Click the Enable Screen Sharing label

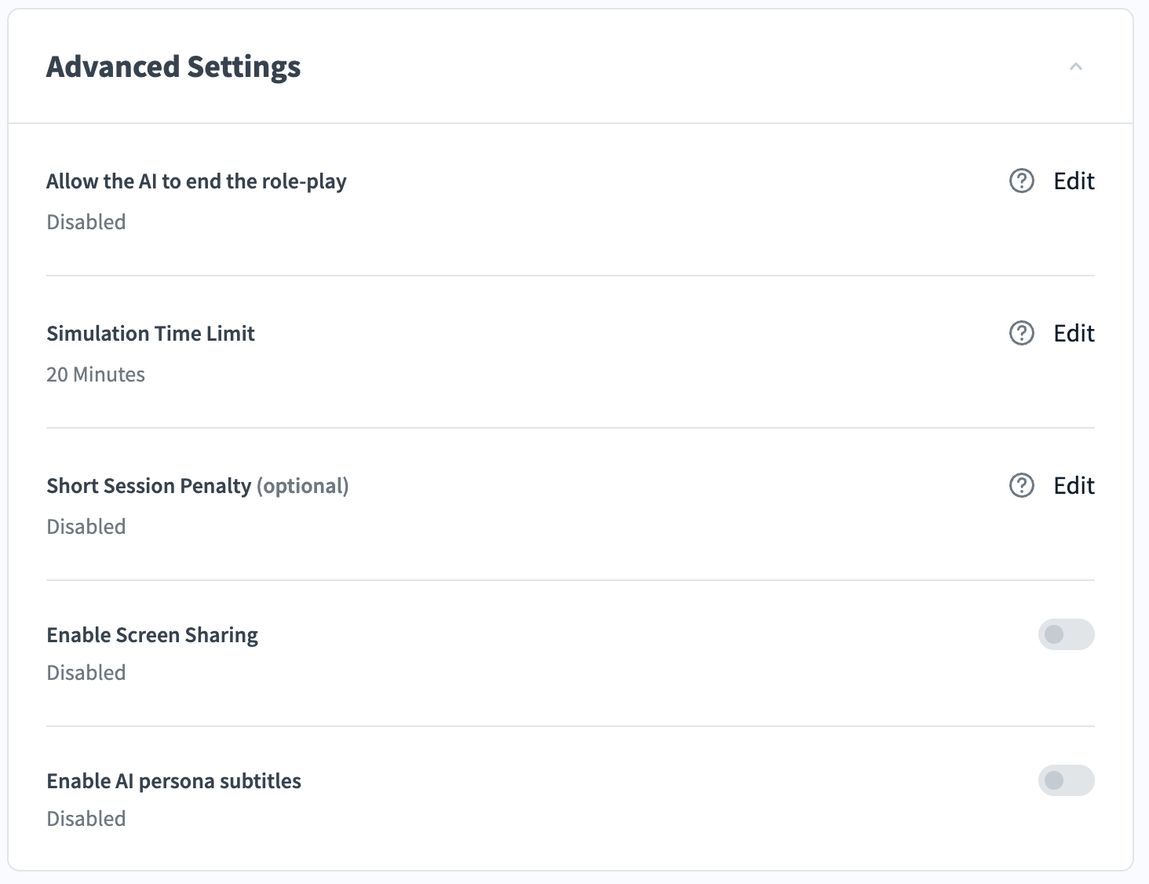tap(152, 635)
